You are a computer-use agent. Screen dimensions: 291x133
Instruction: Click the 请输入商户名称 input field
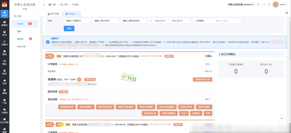point(105,21)
